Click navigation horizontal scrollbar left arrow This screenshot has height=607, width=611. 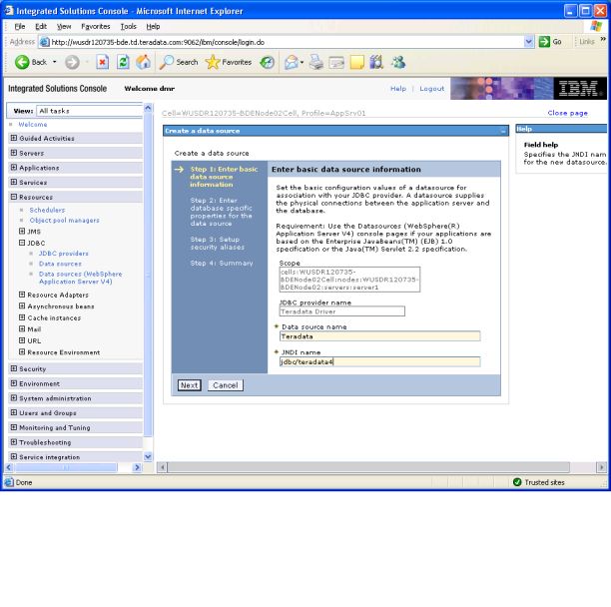pos(9,467)
